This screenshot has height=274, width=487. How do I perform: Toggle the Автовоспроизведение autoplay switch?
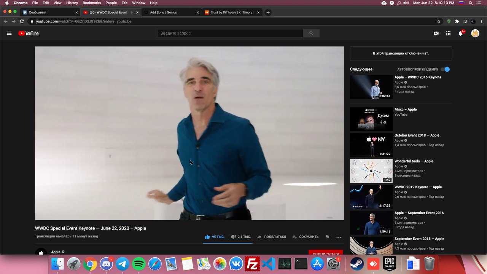(445, 69)
